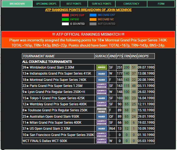Select '18★ Montreal Grand Prix Super Series 740K'
Image resolution: width=177 pixels, height=150 pixels.
(88, 80)
